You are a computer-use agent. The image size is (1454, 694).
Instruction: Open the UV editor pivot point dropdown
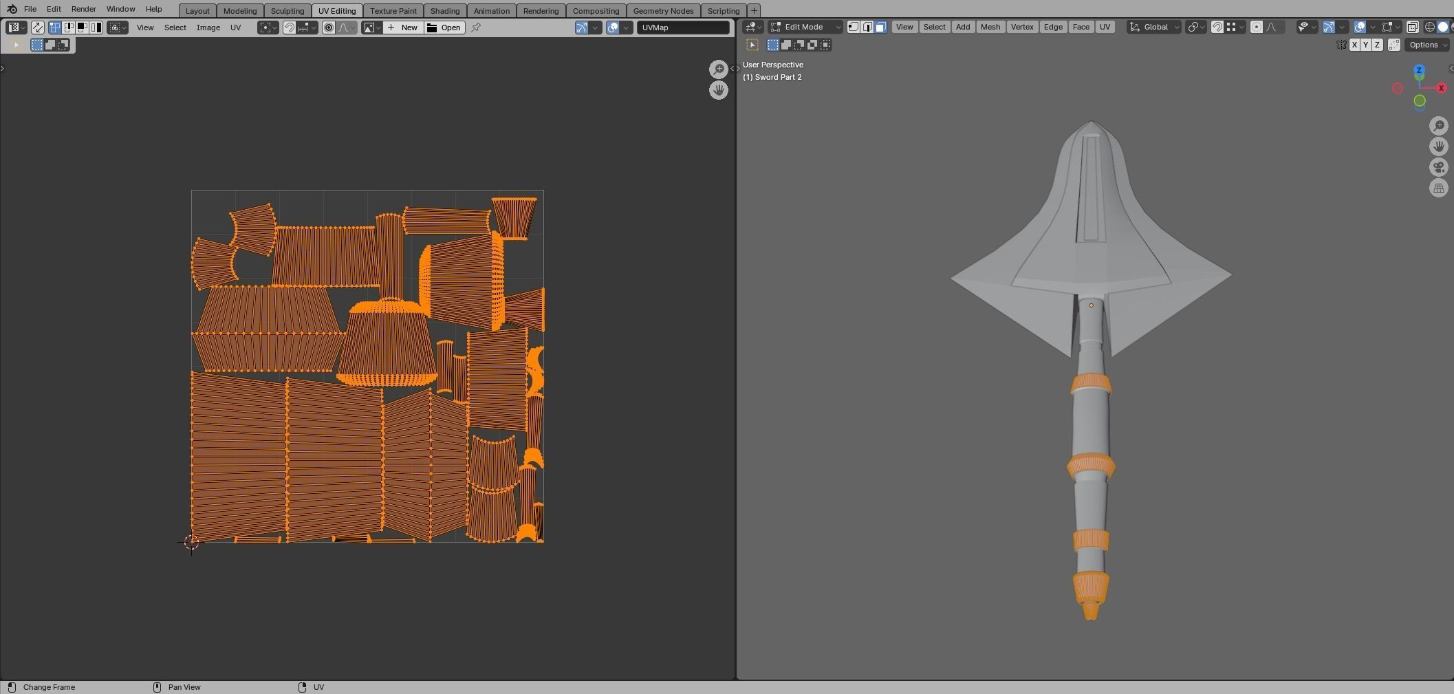click(x=268, y=28)
